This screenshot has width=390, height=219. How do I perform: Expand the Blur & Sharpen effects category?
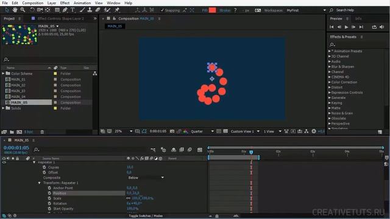[329, 66]
